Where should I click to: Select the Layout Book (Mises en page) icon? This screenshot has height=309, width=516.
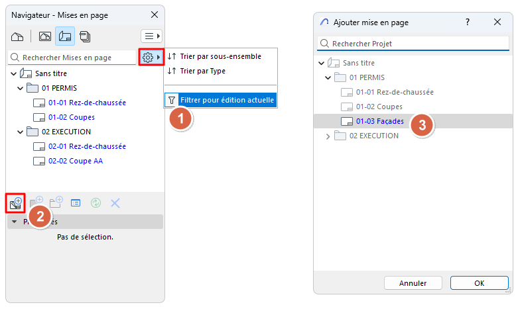coord(64,36)
